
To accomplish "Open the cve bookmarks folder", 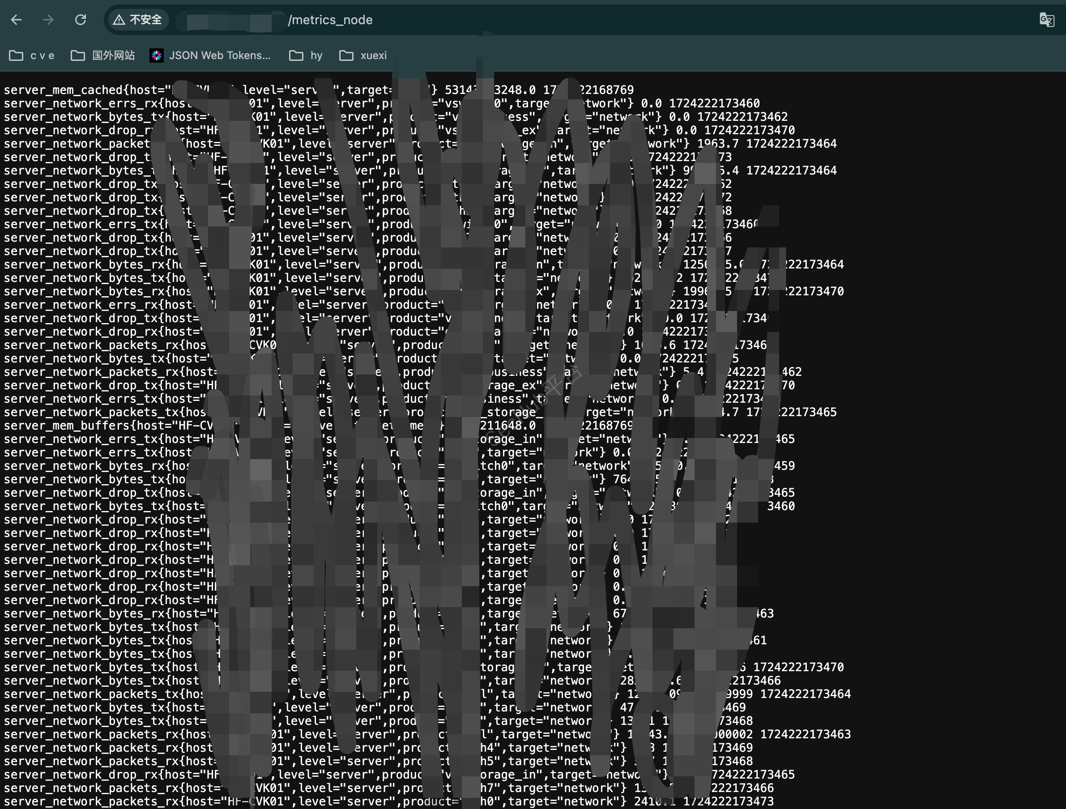I will 32,55.
